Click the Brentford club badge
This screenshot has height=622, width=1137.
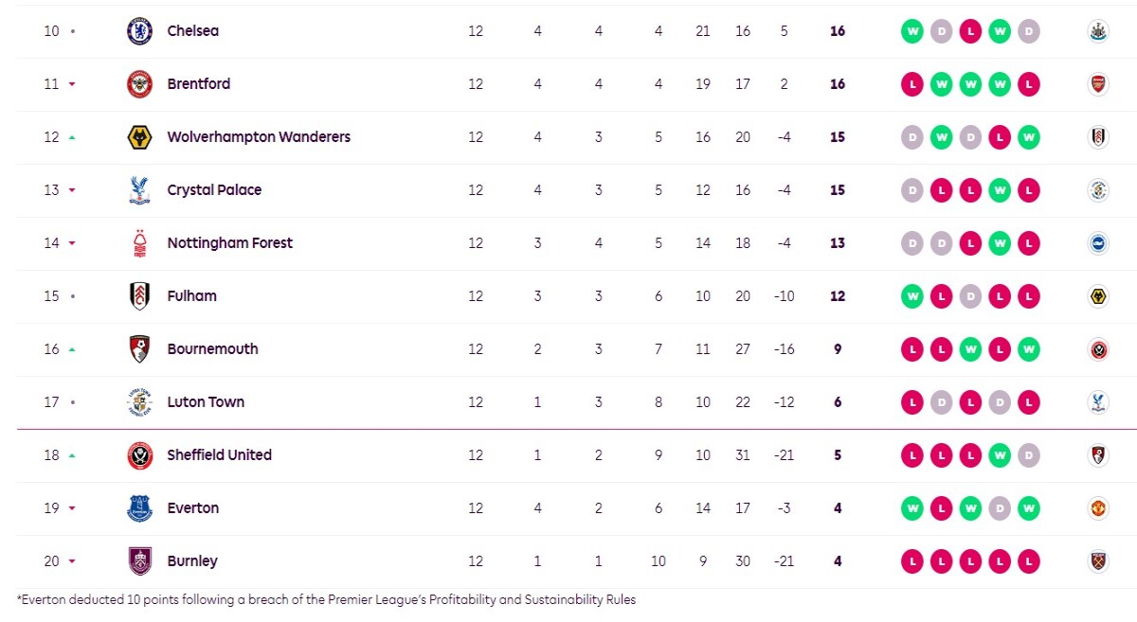tap(139, 84)
